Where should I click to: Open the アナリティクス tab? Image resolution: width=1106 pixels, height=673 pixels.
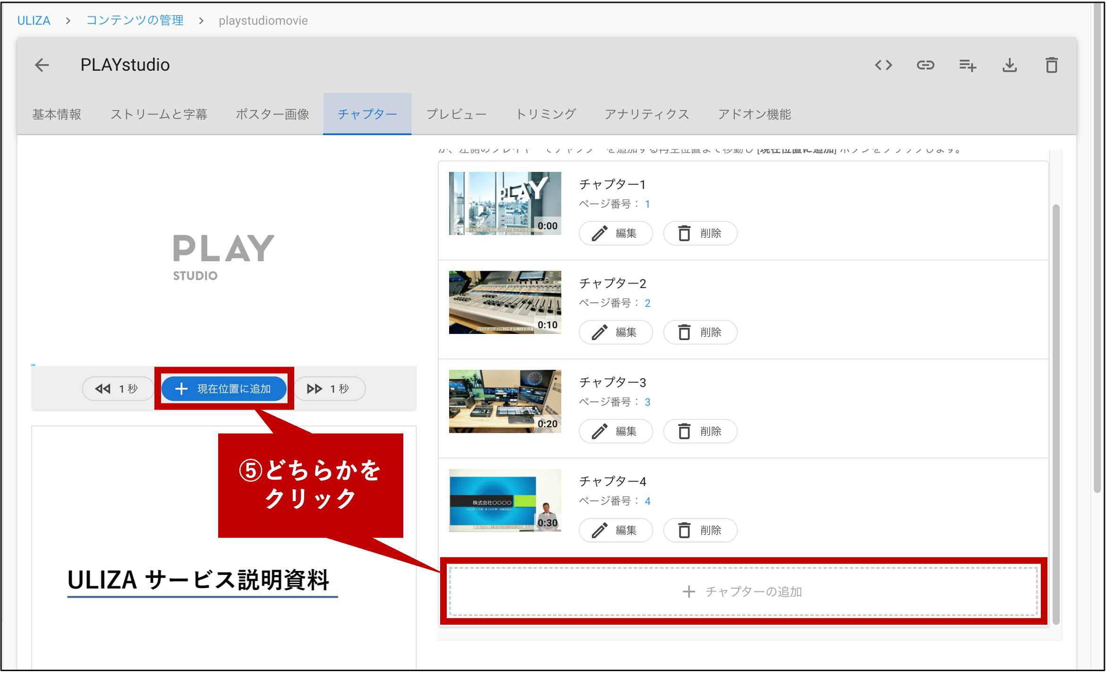[x=647, y=114]
